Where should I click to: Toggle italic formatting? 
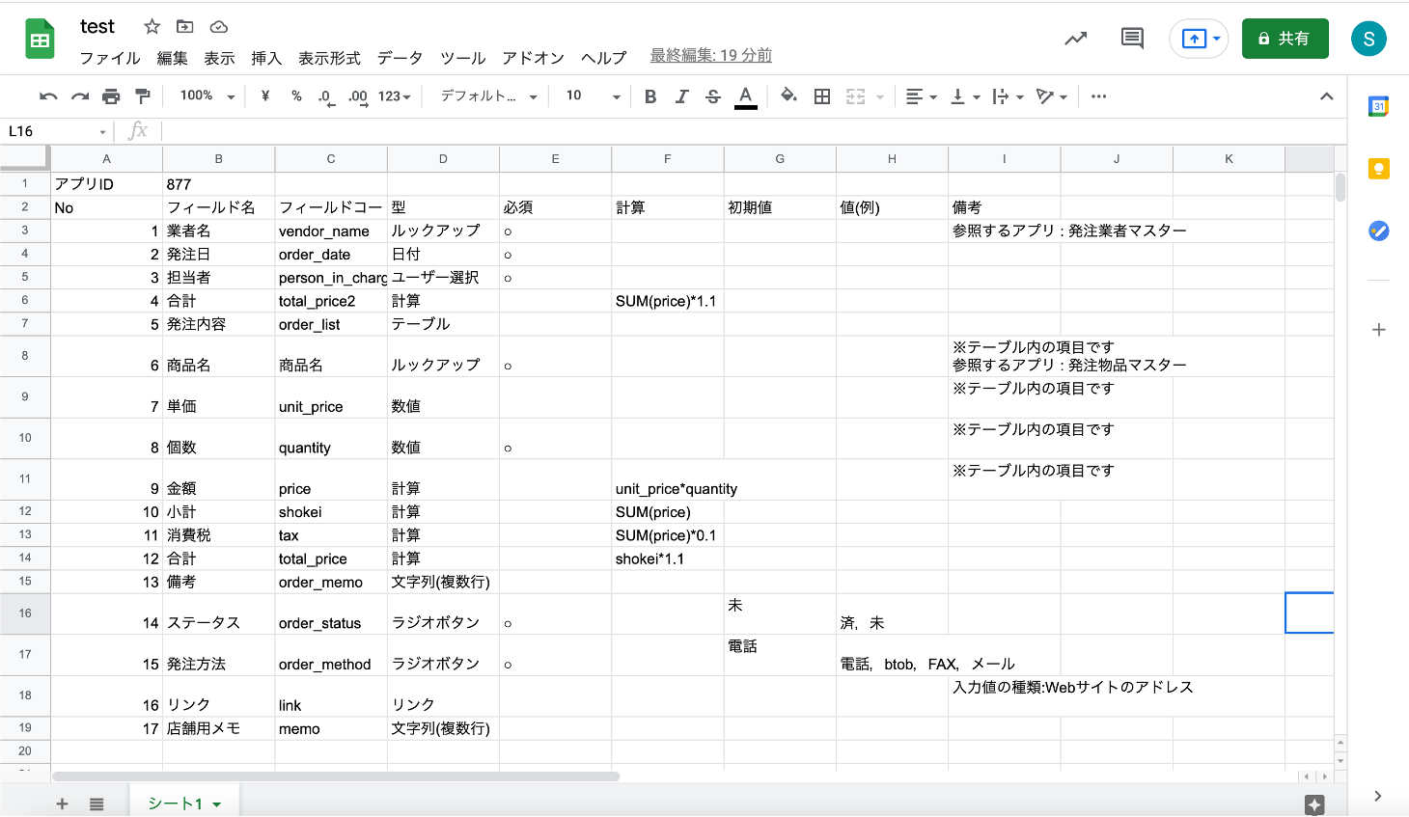point(681,96)
